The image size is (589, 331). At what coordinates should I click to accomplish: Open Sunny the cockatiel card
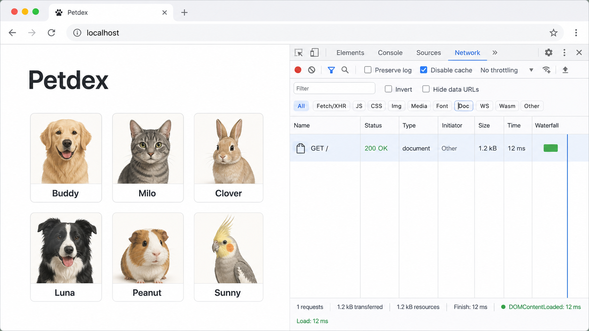point(229,257)
